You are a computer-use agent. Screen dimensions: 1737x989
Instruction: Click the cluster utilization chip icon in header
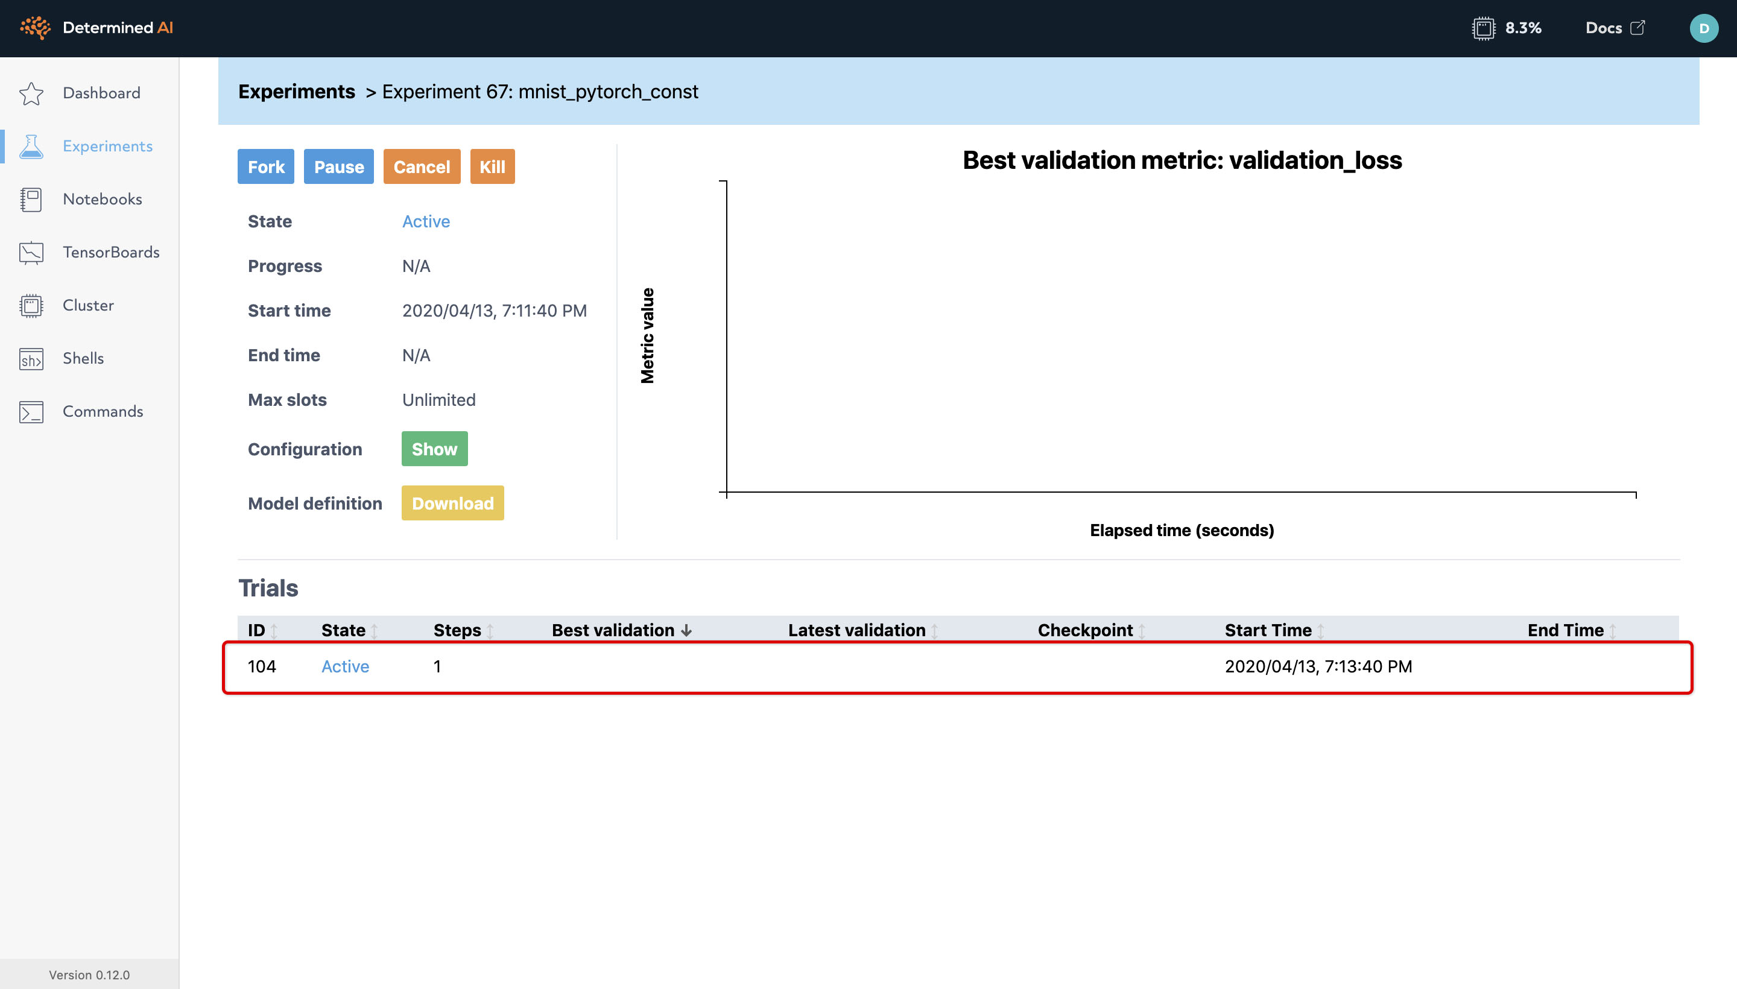(1484, 28)
